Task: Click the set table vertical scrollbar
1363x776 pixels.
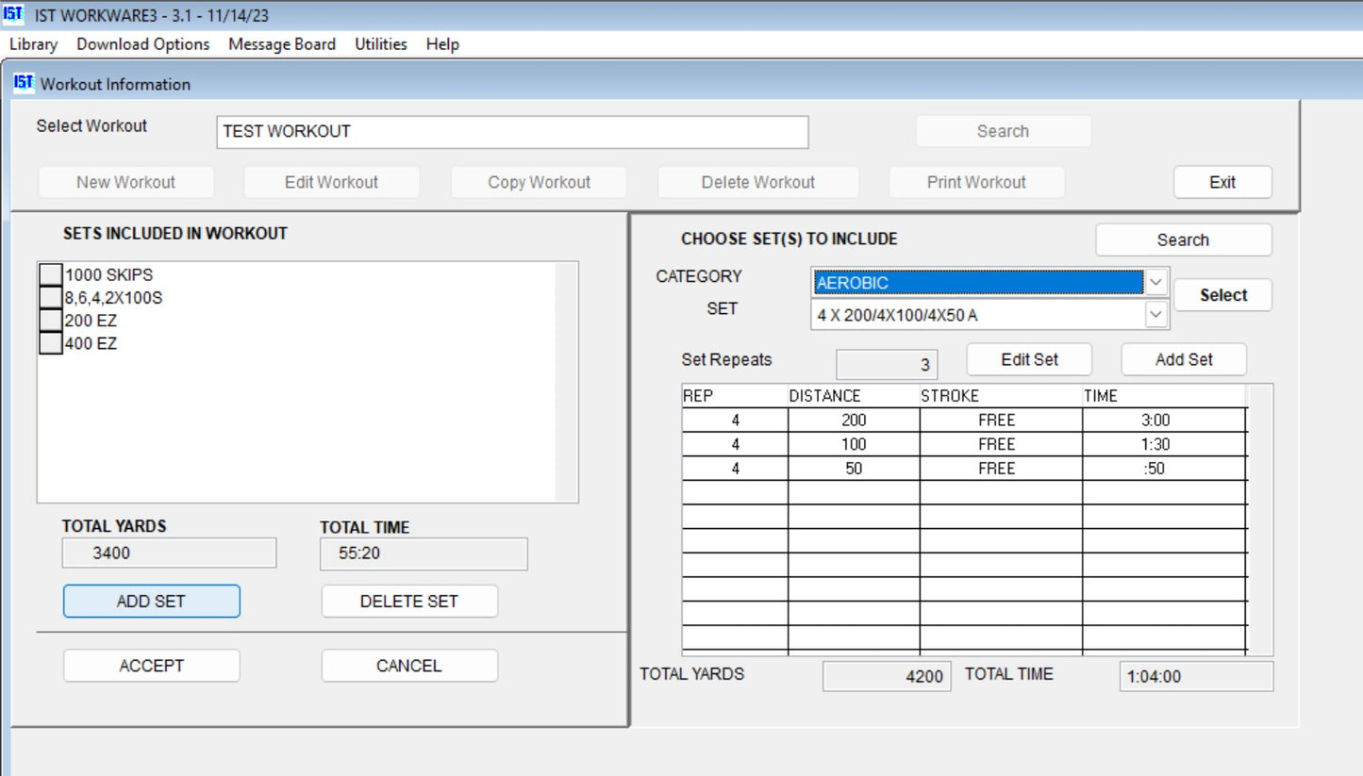Action: (1259, 520)
